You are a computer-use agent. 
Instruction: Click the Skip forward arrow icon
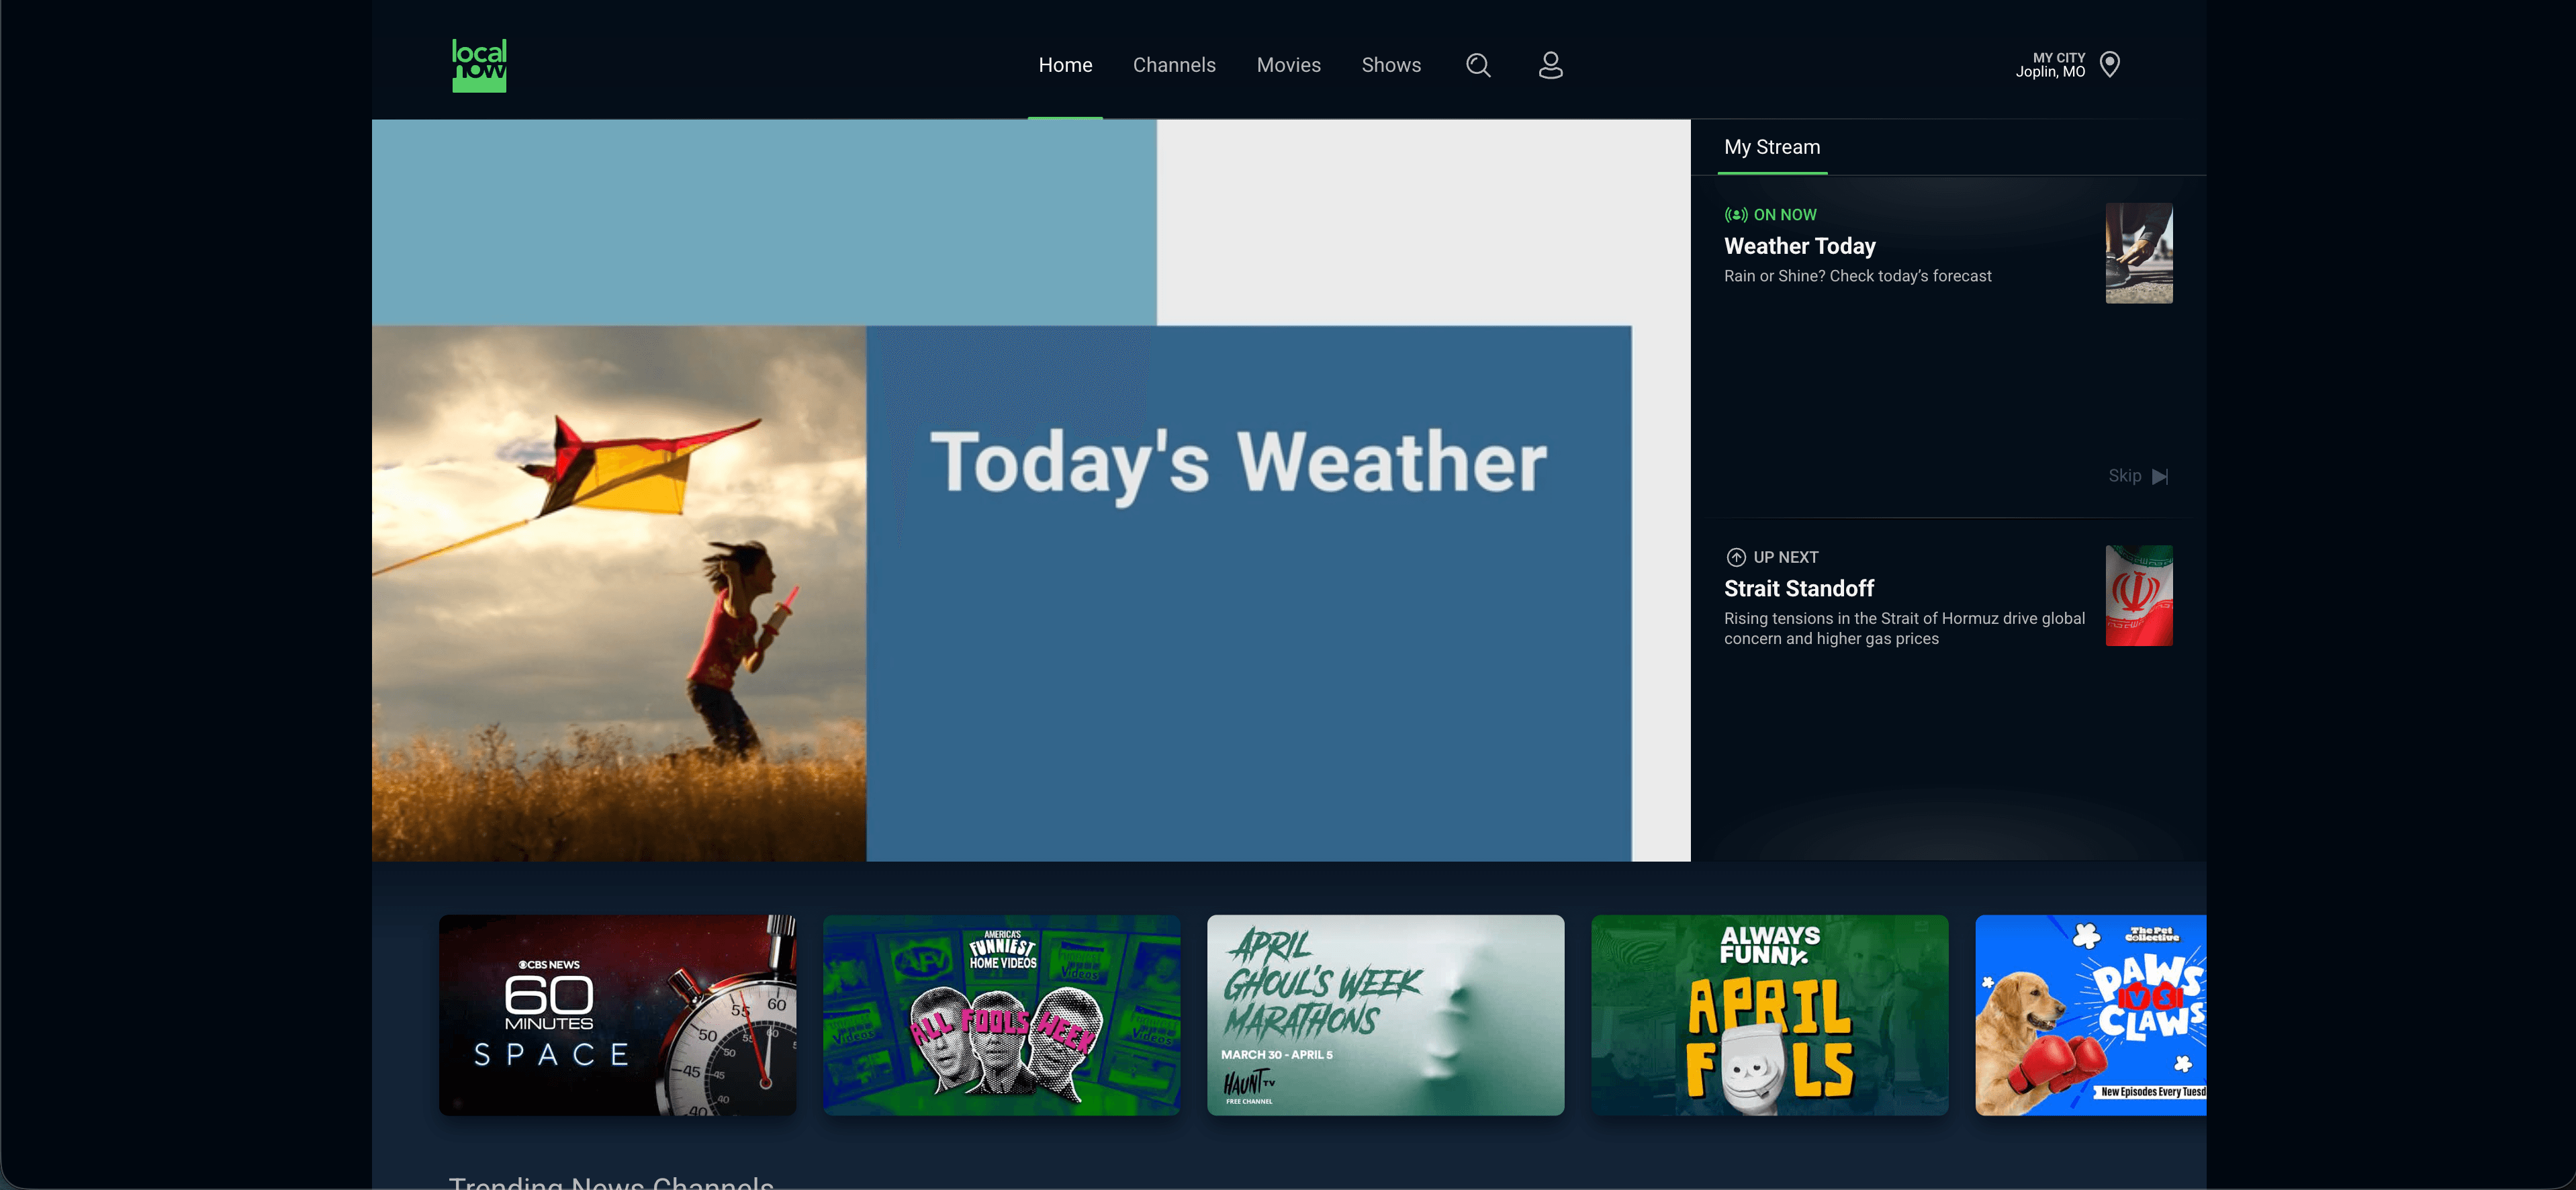pyautogui.click(x=2160, y=476)
